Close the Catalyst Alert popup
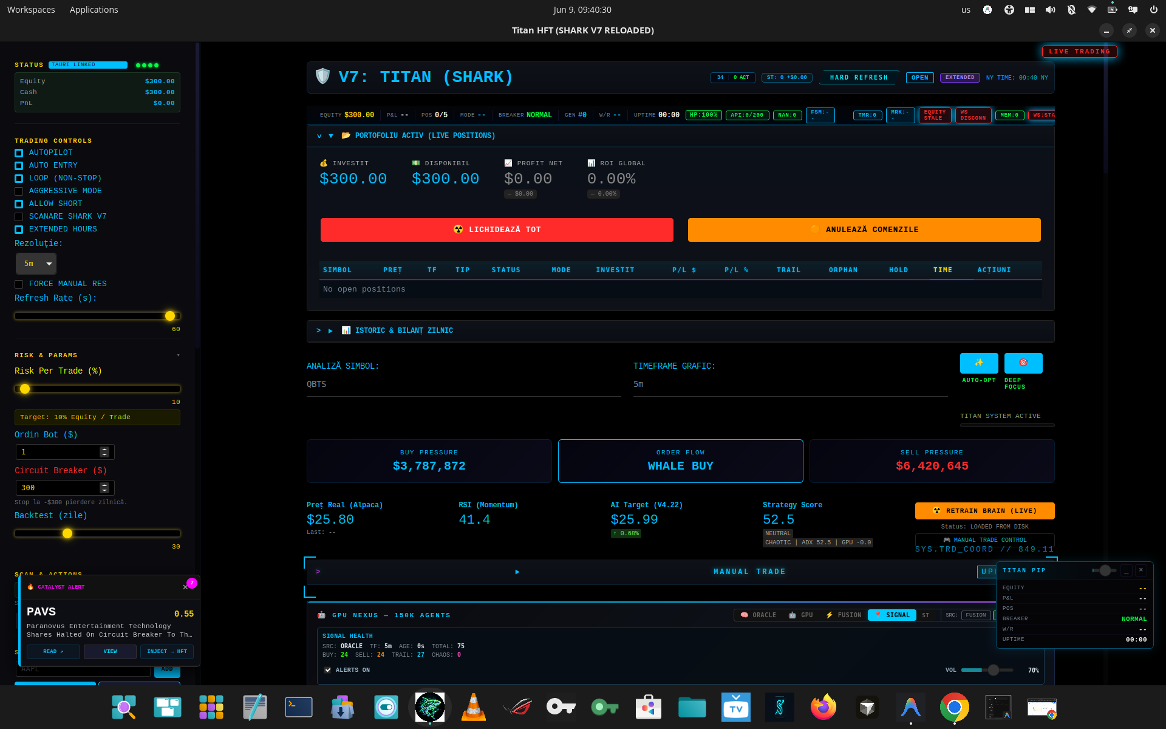The image size is (1166, 729). (x=185, y=587)
